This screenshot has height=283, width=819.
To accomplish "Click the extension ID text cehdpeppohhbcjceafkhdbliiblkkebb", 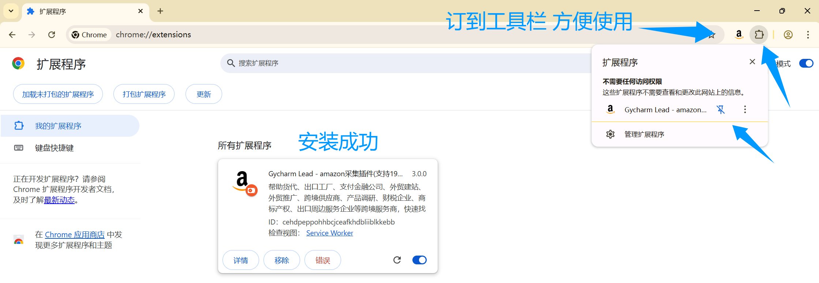I will point(339,222).
